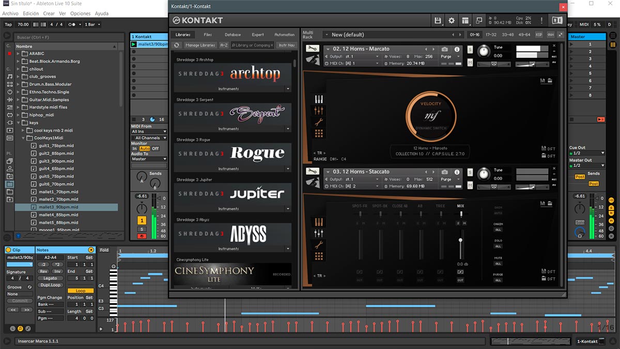
Task: Solo the Kontakt track with S button
Action: point(142,229)
